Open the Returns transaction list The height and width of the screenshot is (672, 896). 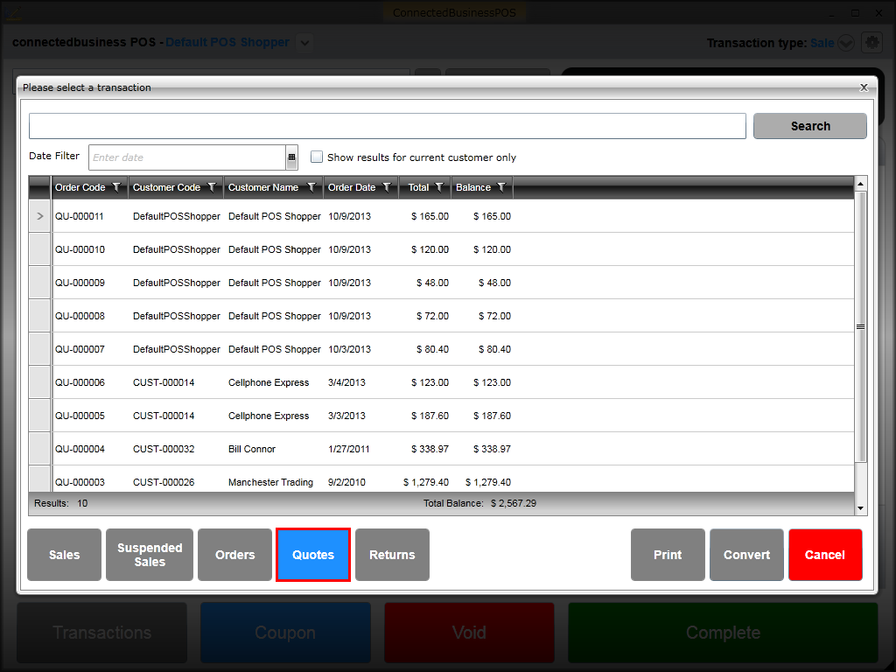392,555
